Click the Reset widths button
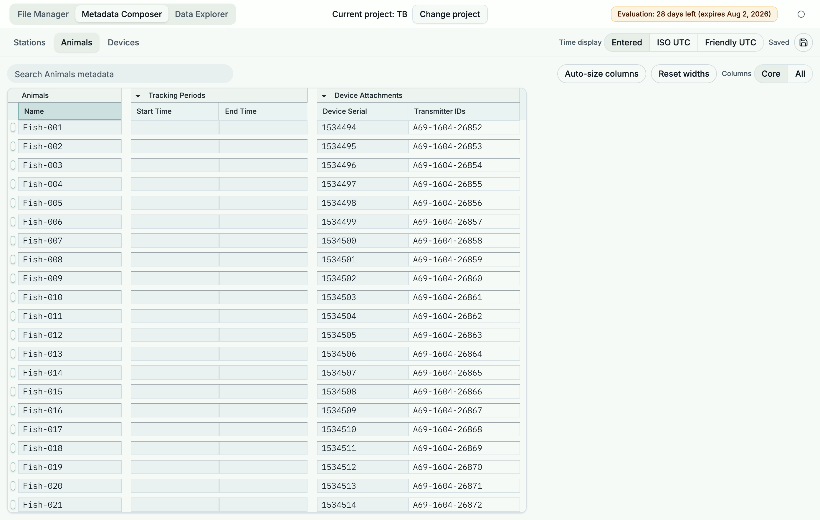 tap(683, 74)
